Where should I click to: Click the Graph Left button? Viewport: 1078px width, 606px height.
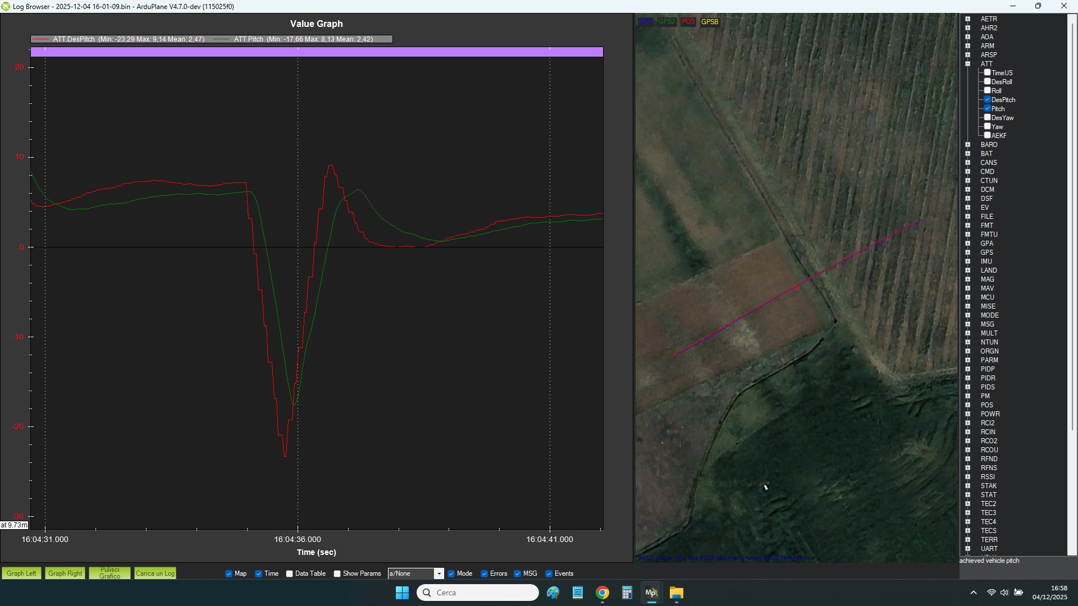21,573
